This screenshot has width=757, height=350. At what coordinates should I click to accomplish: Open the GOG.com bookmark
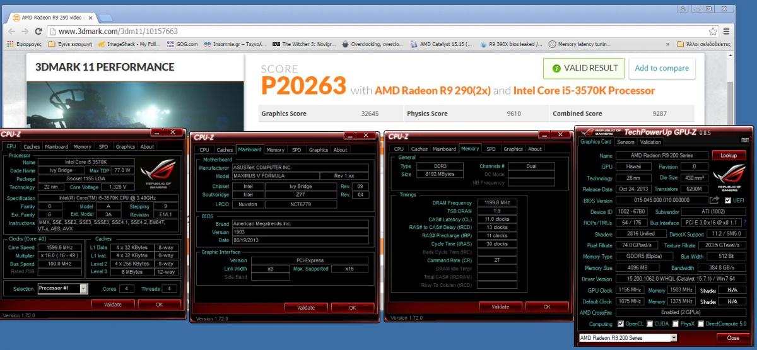point(182,44)
